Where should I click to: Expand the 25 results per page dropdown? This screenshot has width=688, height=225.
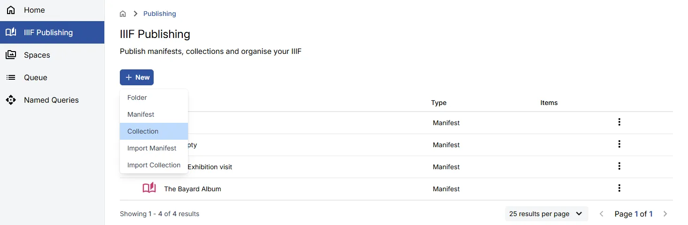[x=546, y=214]
